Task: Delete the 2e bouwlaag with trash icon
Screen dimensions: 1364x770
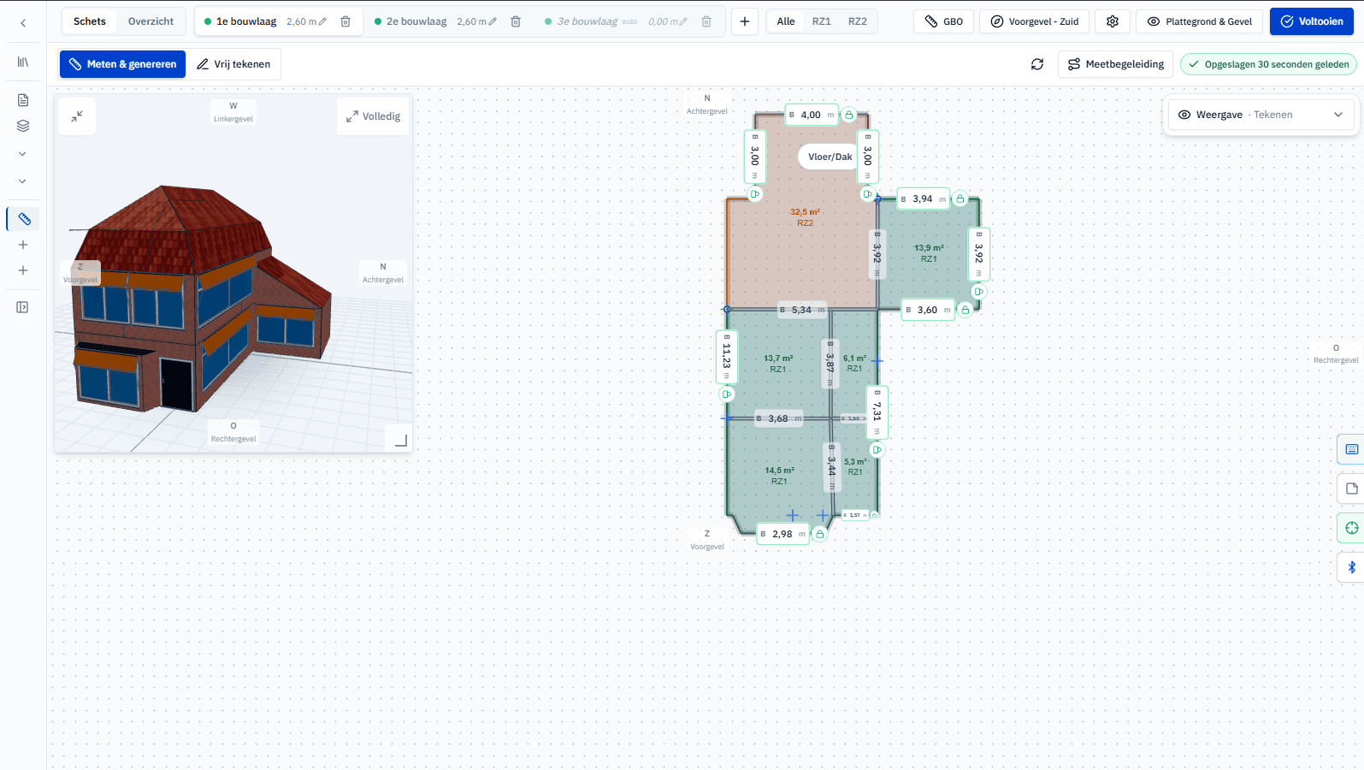Action: click(516, 21)
